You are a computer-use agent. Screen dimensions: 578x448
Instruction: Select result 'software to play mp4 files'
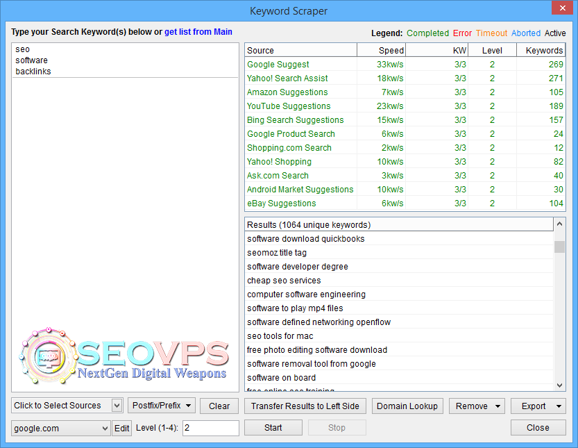click(x=399, y=308)
